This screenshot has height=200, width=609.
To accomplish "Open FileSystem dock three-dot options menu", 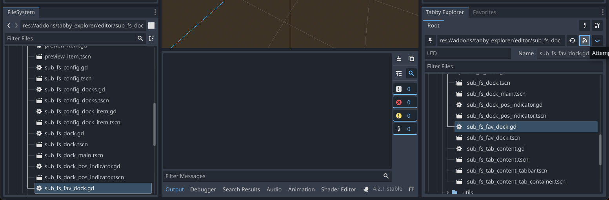I will [155, 12].
